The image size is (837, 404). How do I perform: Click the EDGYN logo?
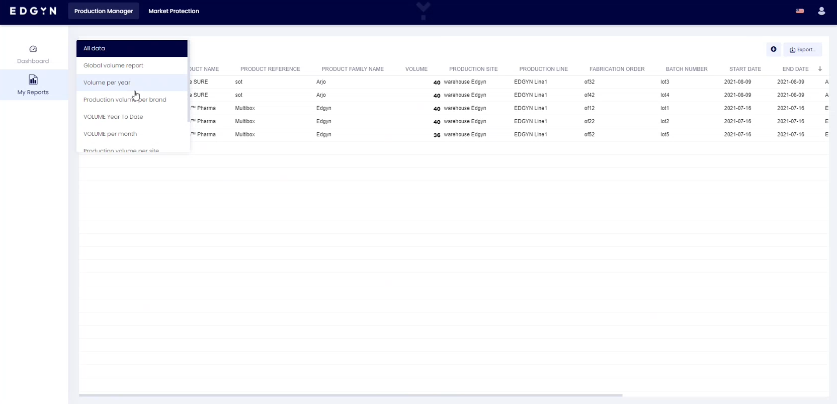(33, 11)
